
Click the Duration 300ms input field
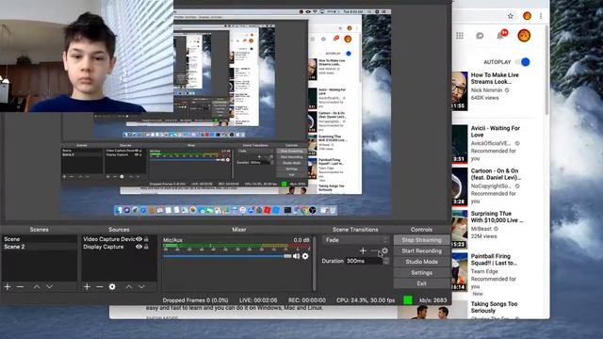364,261
